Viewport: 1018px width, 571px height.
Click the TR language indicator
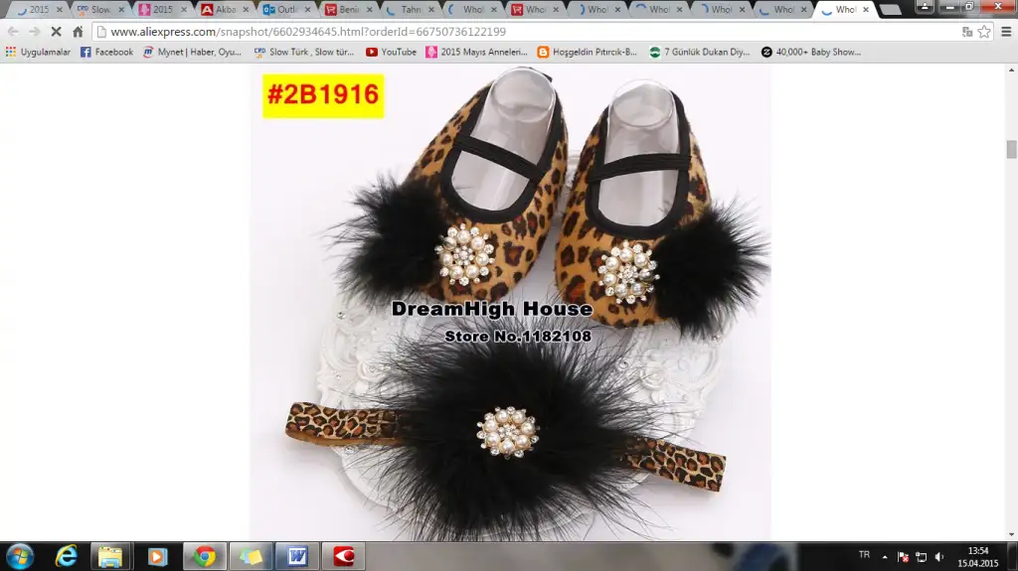864,555
